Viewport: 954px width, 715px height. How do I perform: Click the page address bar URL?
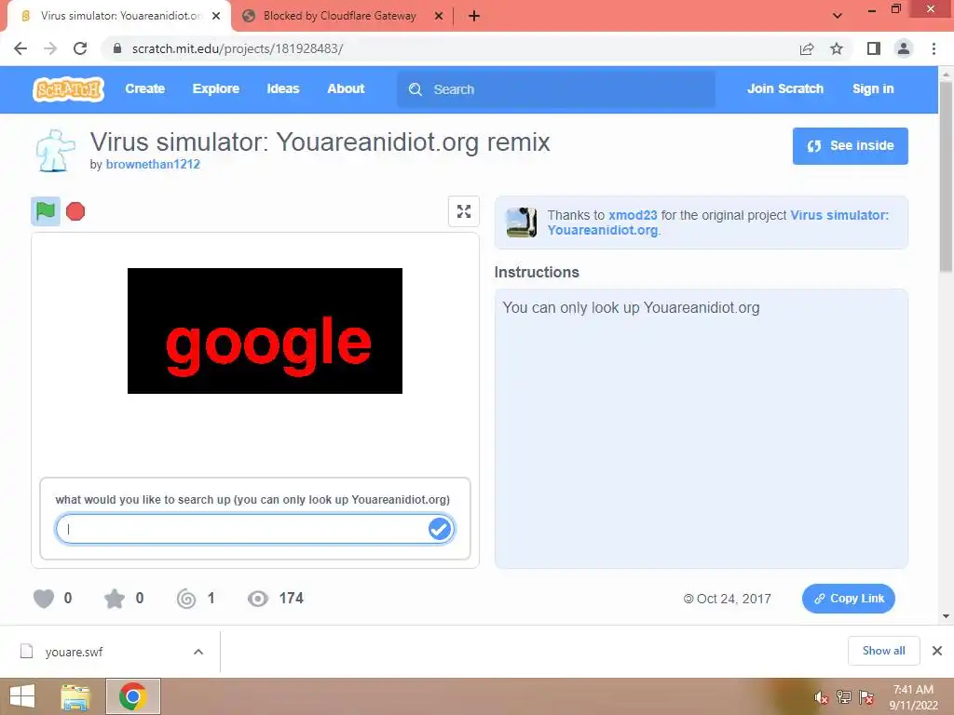pyautogui.click(x=238, y=48)
